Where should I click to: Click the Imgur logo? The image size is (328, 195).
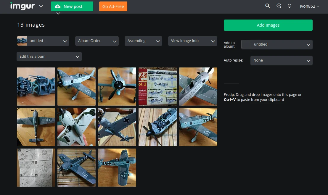coord(22,6)
